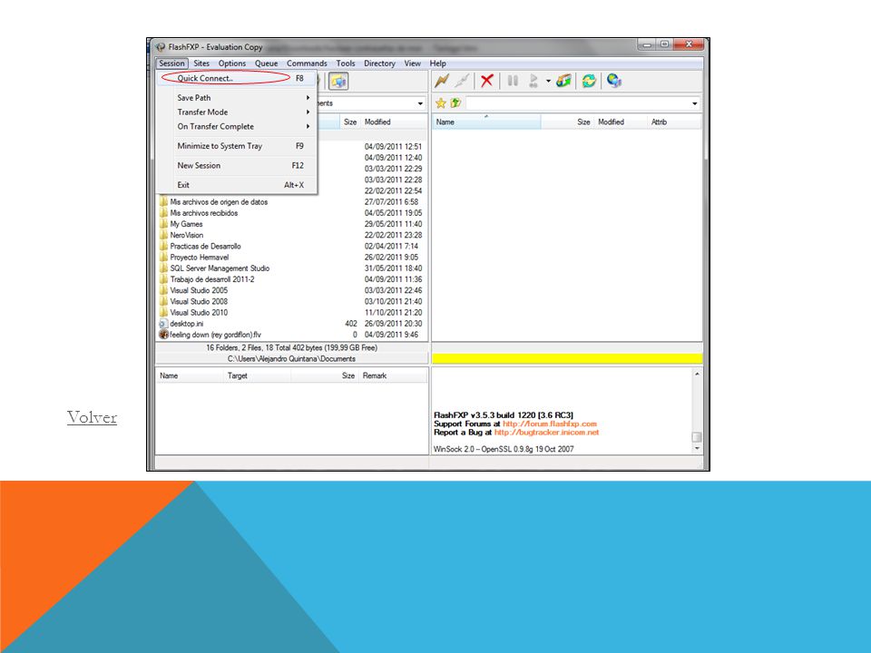Open the Session menu
The image size is (871, 653).
(171, 63)
